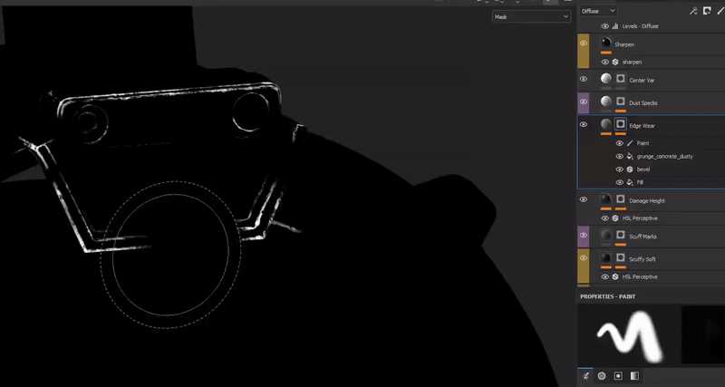Open the alpha tab in Properties panel
The width and height of the screenshot is (725, 387).
(602, 375)
